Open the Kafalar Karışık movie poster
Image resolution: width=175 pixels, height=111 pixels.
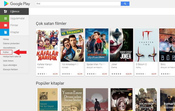pyautogui.click(x=48, y=45)
